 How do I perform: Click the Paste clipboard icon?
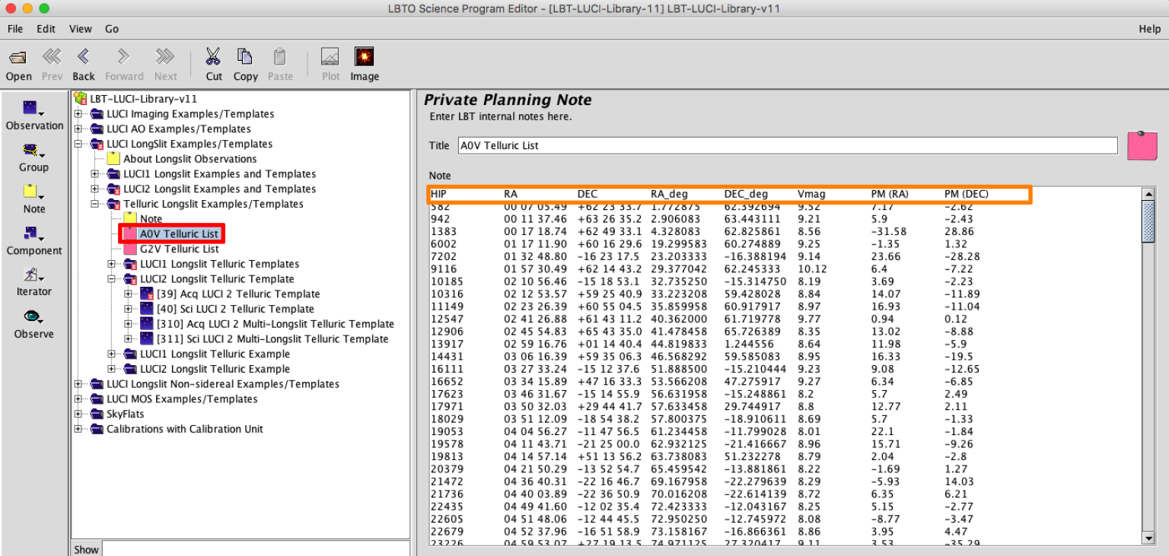[x=280, y=57]
